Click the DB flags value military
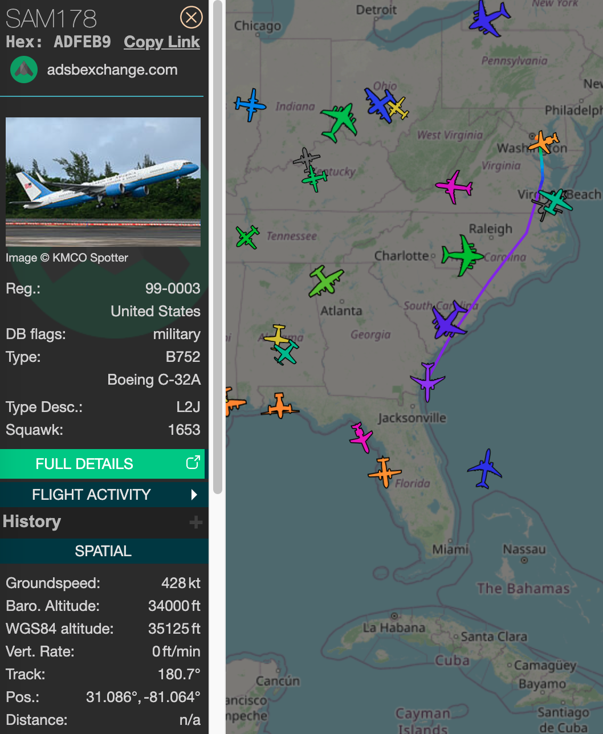The image size is (603, 734). [x=177, y=334]
